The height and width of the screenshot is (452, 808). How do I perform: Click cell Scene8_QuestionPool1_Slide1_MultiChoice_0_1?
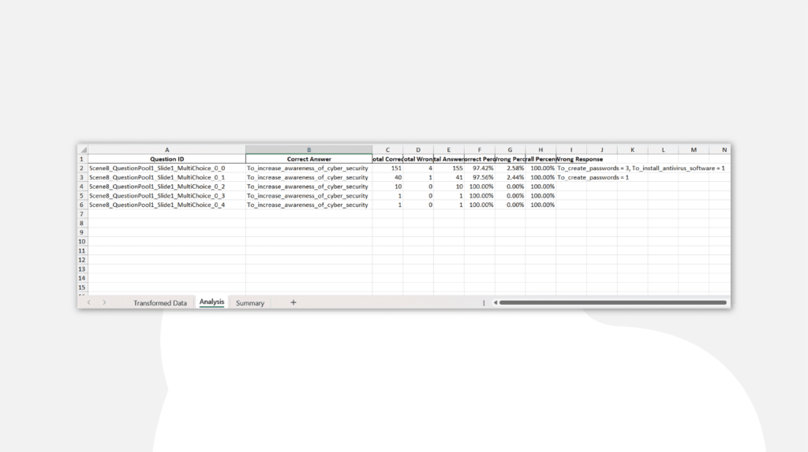pyautogui.click(x=167, y=177)
